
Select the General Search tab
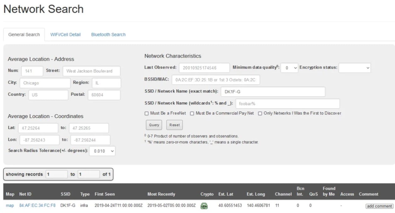coord(24,35)
